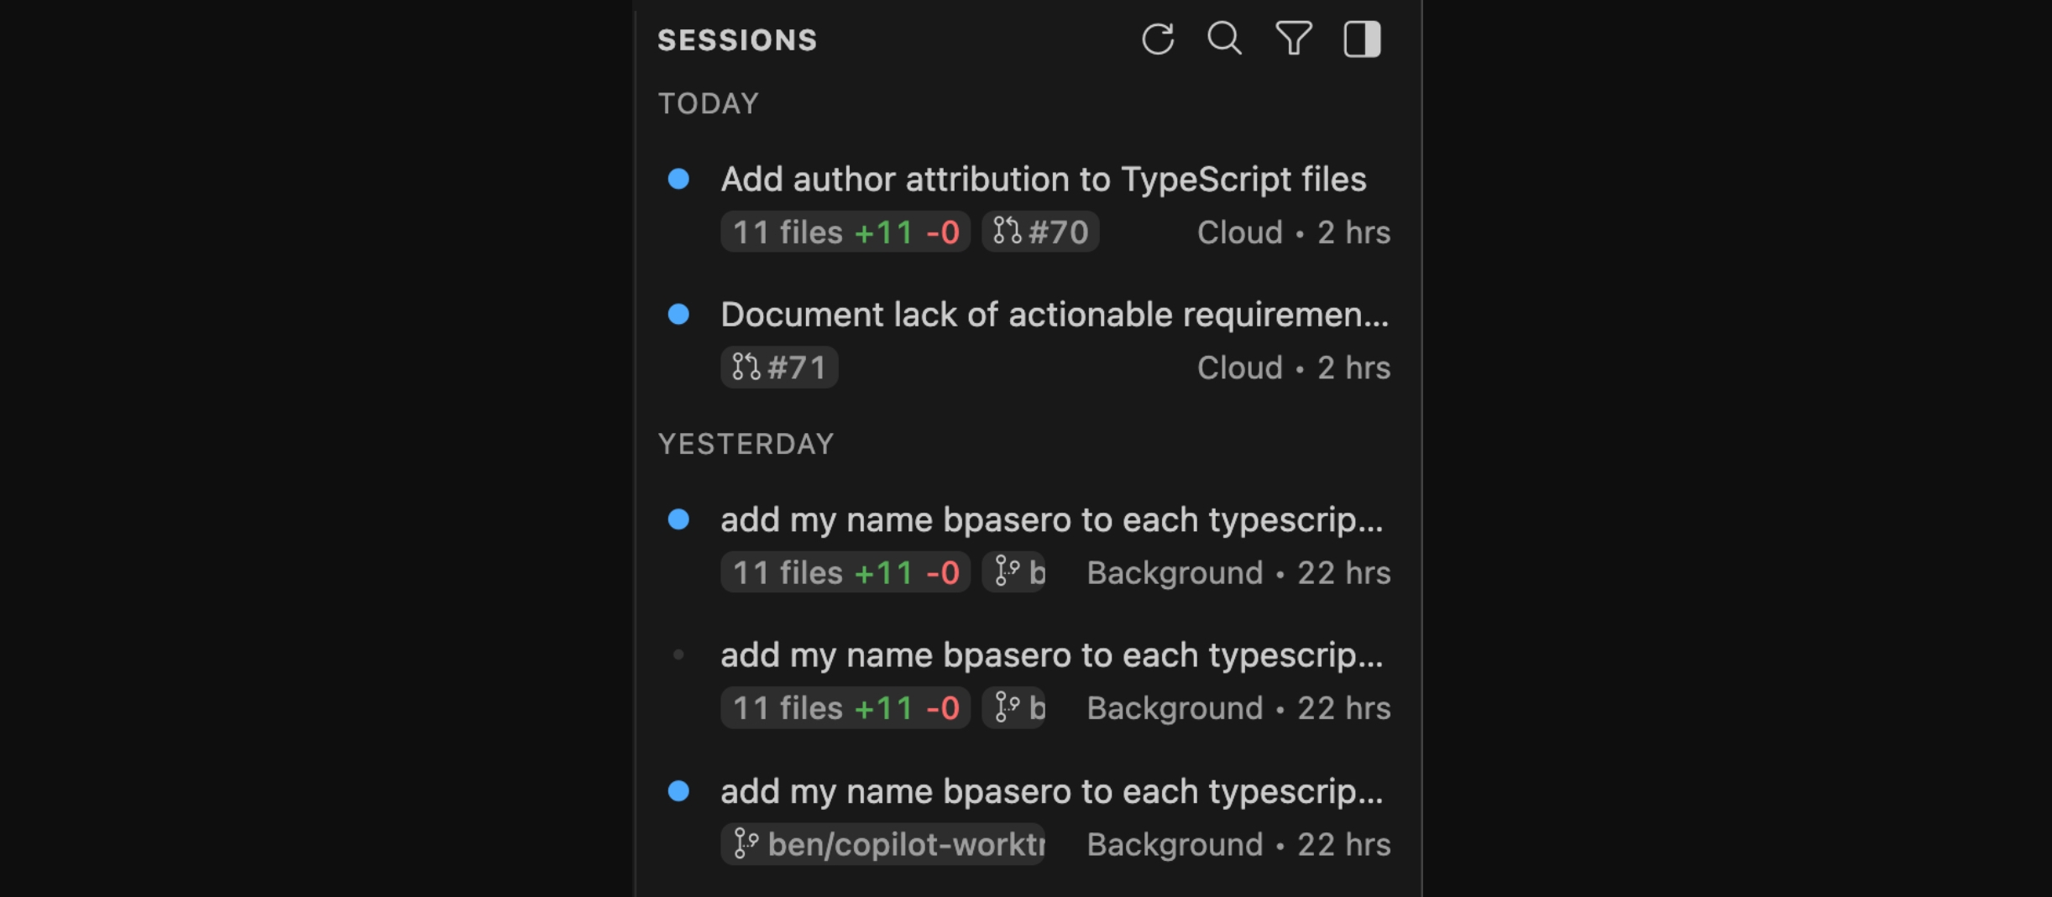Select the bpasero session on the ben/copilot-worktree branch
The height and width of the screenshot is (897, 2052).
tap(1051, 791)
